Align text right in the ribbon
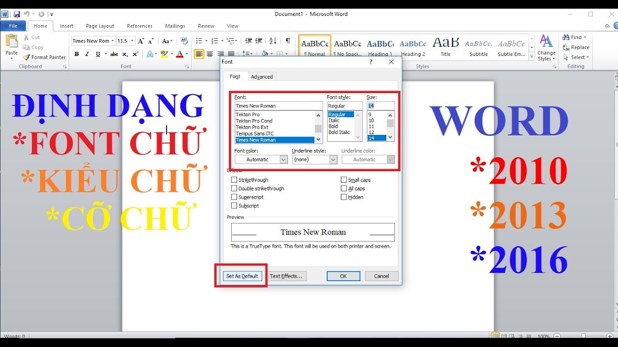Viewport: 618px width, 347px height. 221,54
